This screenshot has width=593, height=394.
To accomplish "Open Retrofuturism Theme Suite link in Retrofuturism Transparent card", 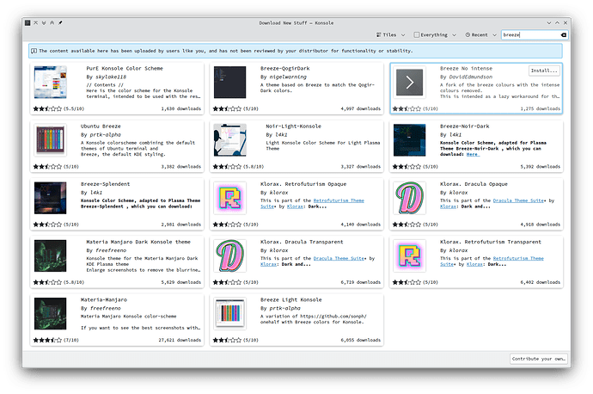I will 518,258.
